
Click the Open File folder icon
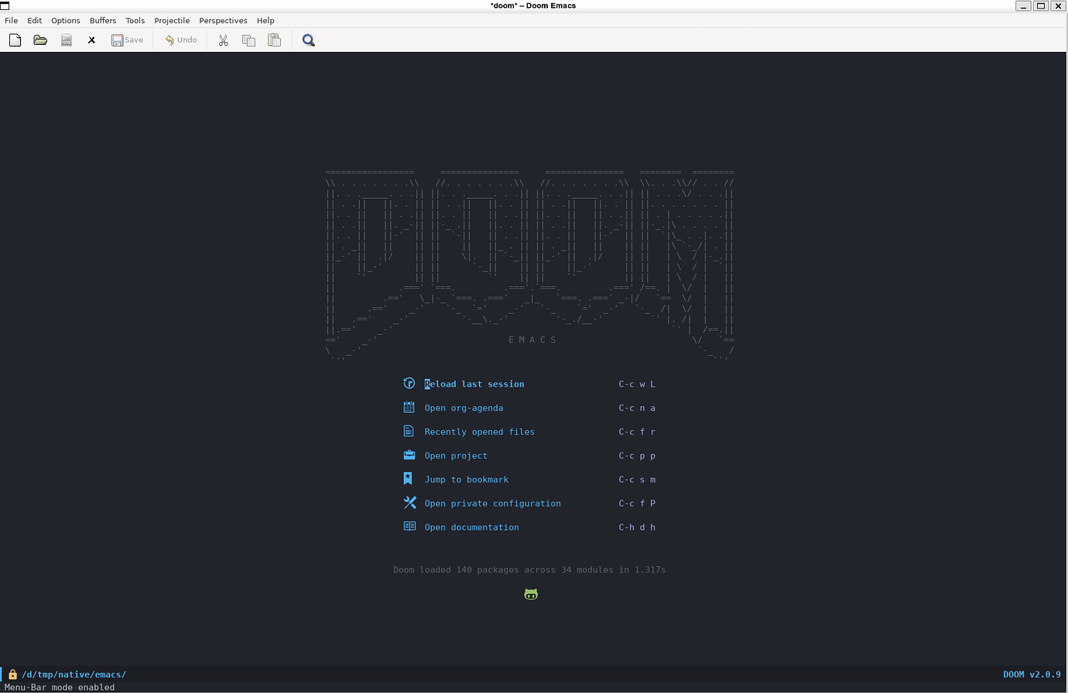[40, 40]
